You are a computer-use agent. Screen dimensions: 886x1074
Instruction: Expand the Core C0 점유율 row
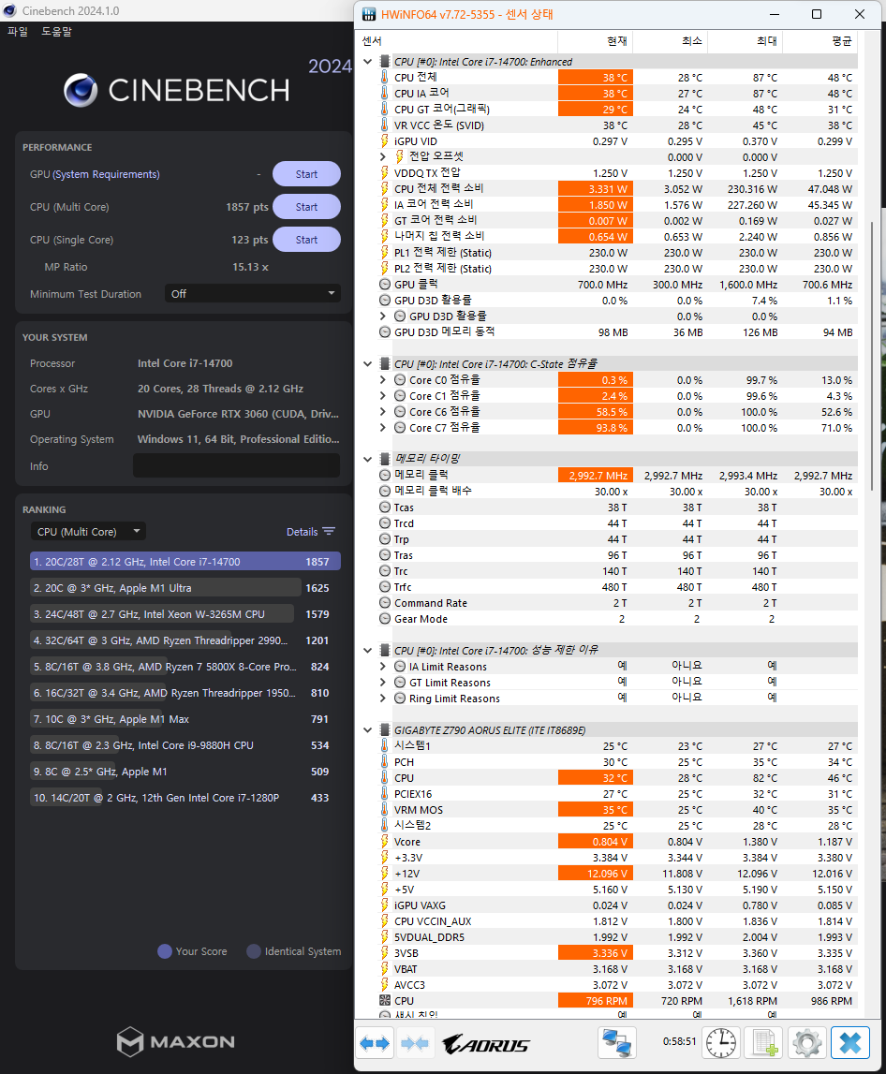point(382,380)
